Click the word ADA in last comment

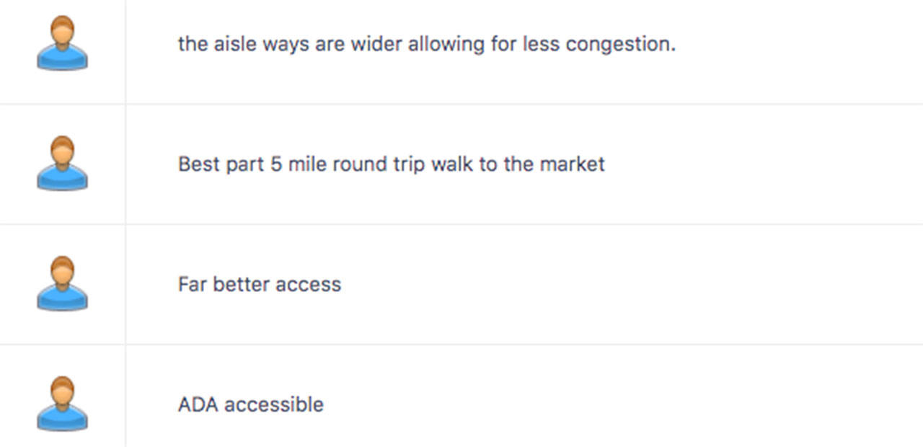pos(198,404)
